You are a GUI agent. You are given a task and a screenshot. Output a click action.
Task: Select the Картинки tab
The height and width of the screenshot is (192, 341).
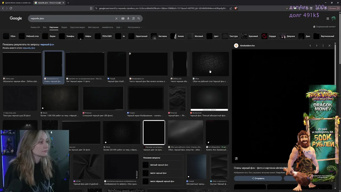coord(54,27)
